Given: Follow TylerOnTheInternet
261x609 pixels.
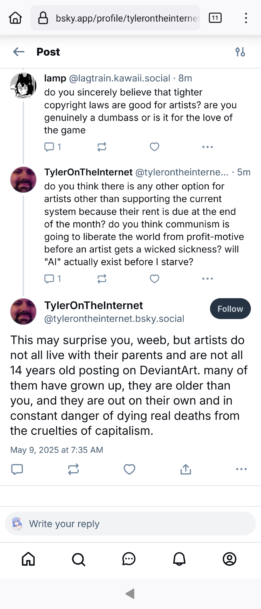Looking at the screenshot, I should tap(230, 309).
